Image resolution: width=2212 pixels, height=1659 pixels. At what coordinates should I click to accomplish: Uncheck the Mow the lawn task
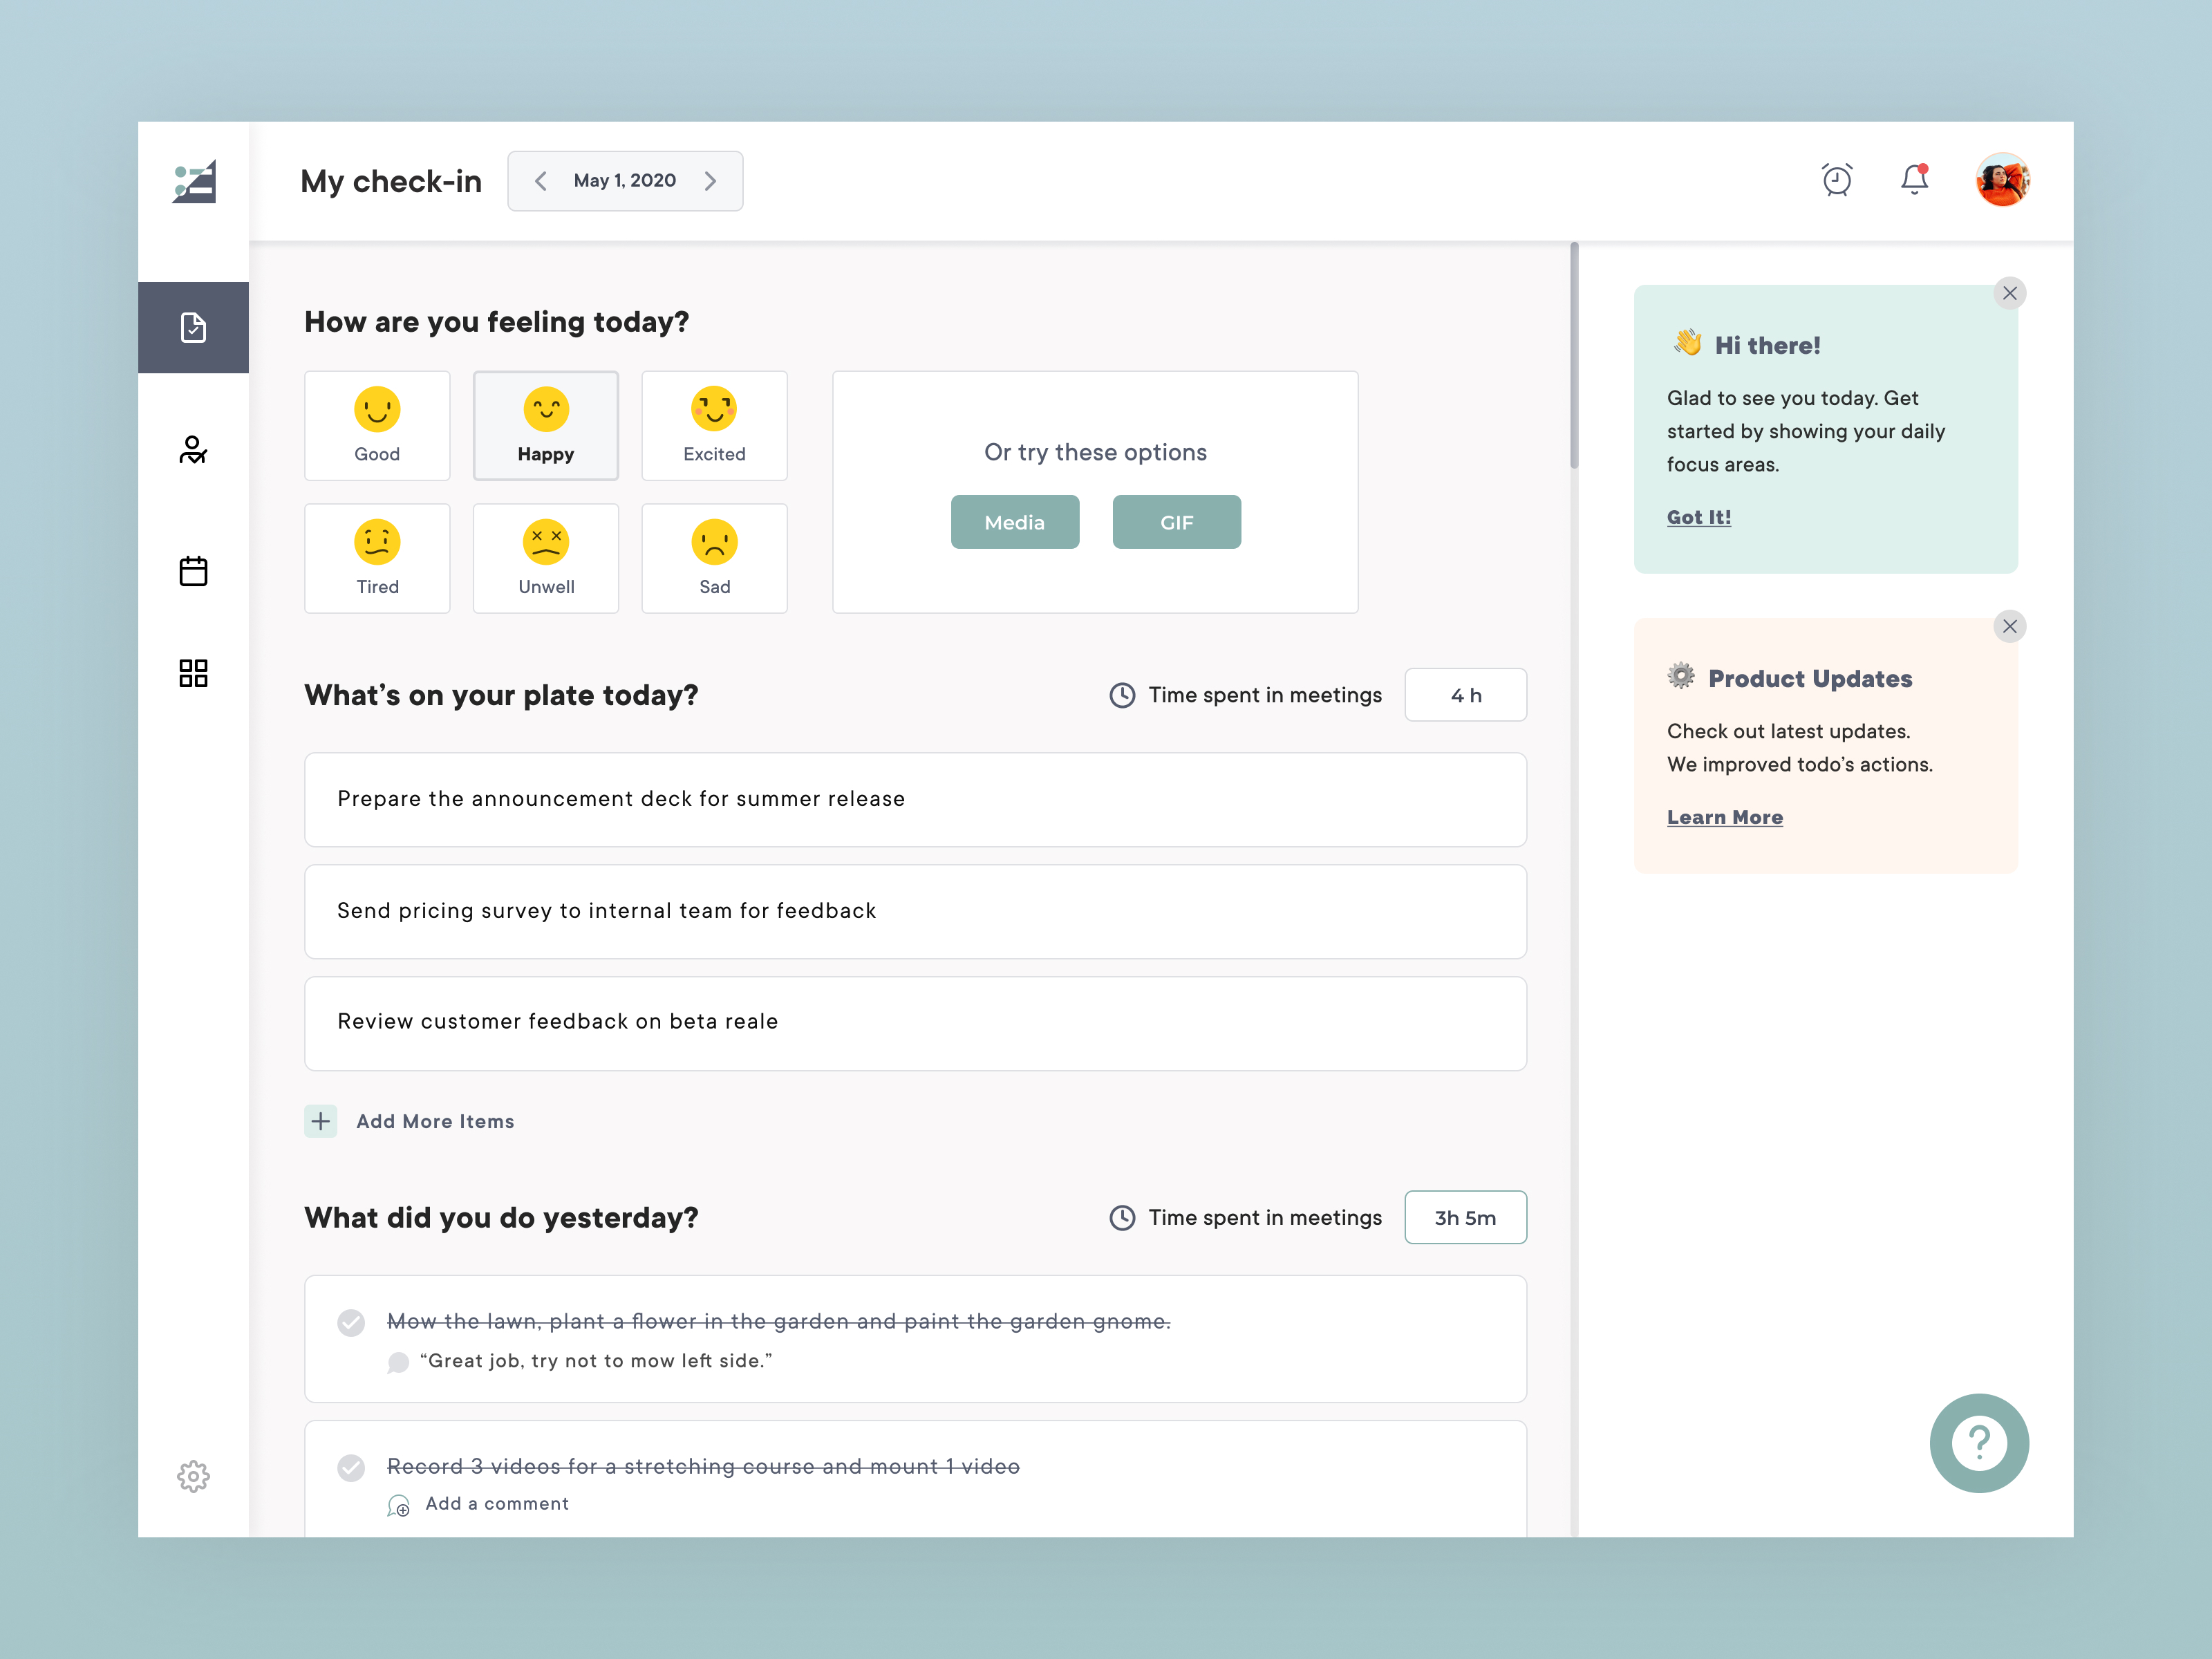(x=351, y=1322)
